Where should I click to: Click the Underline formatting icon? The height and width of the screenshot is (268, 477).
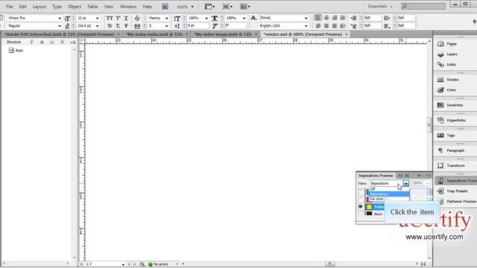[126, 18]
